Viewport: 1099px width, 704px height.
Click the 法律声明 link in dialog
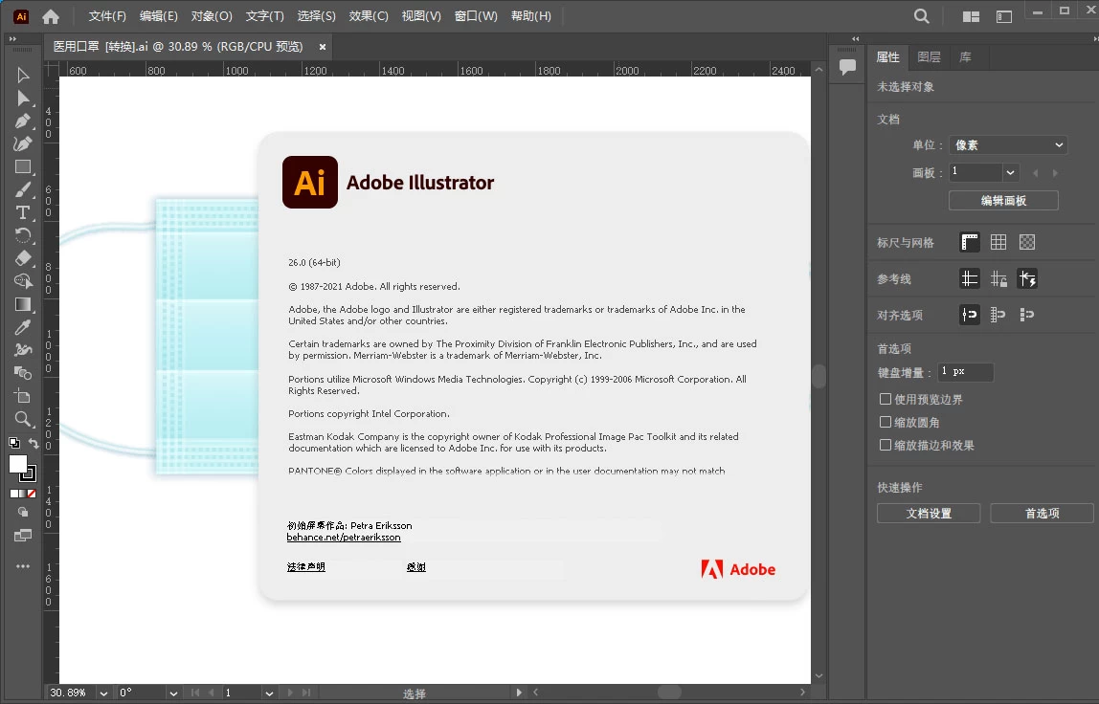coord(304,566)
